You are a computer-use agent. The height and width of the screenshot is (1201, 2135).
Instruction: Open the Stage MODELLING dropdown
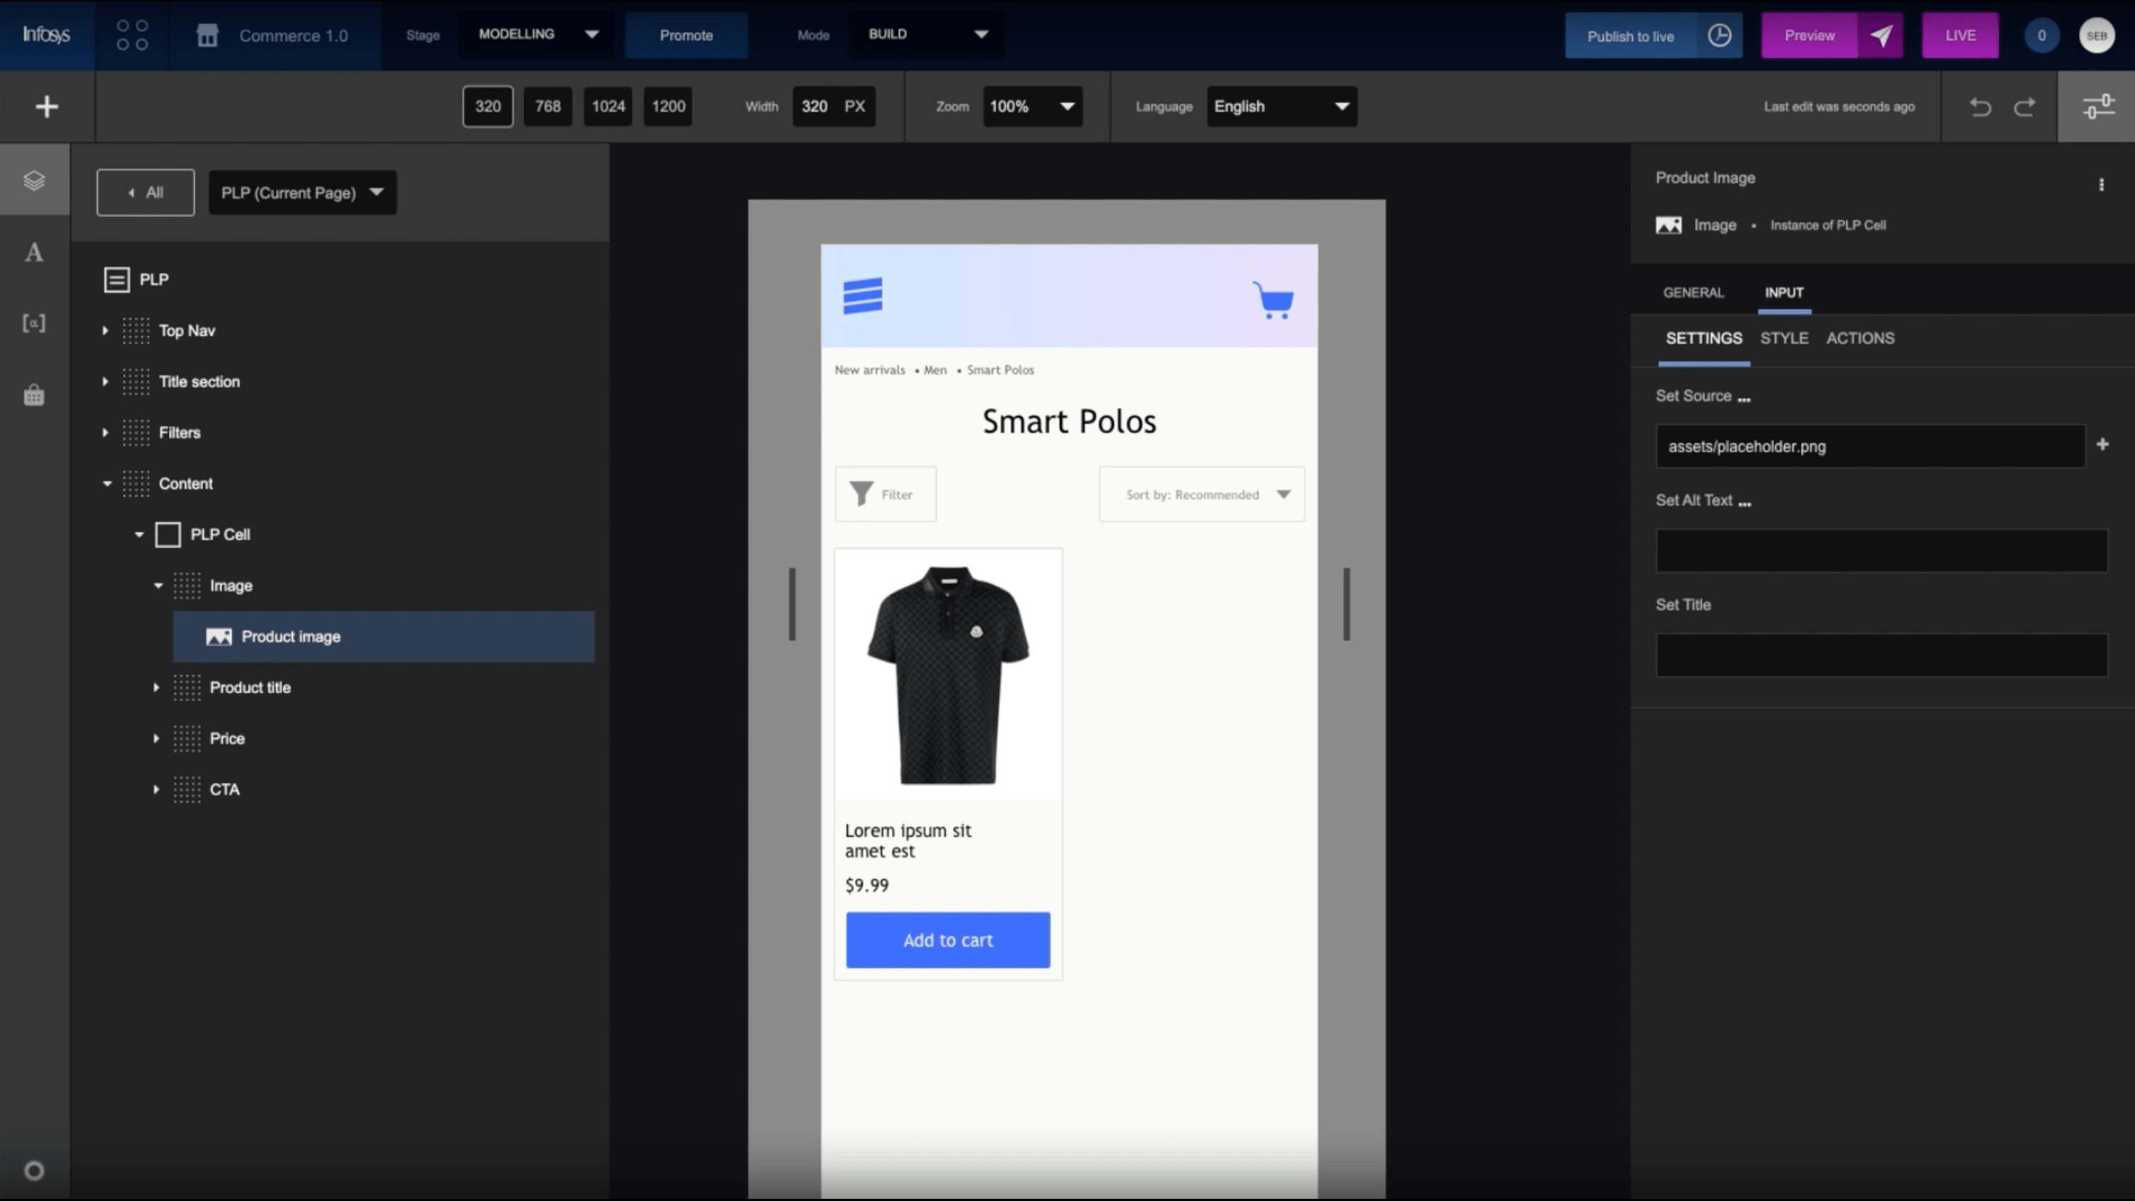point(538,35)
